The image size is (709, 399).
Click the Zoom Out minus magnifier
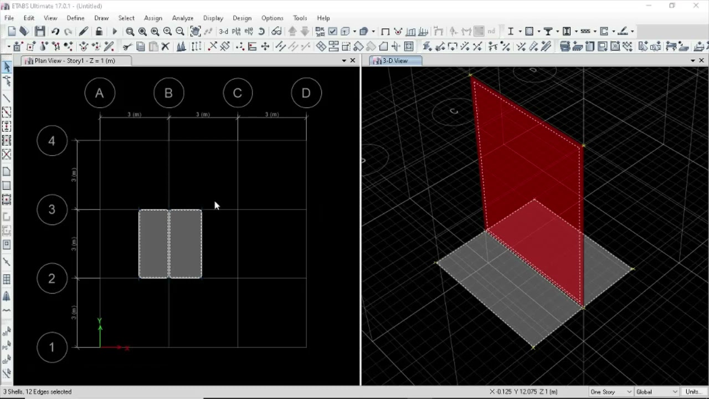pos(180,32)
